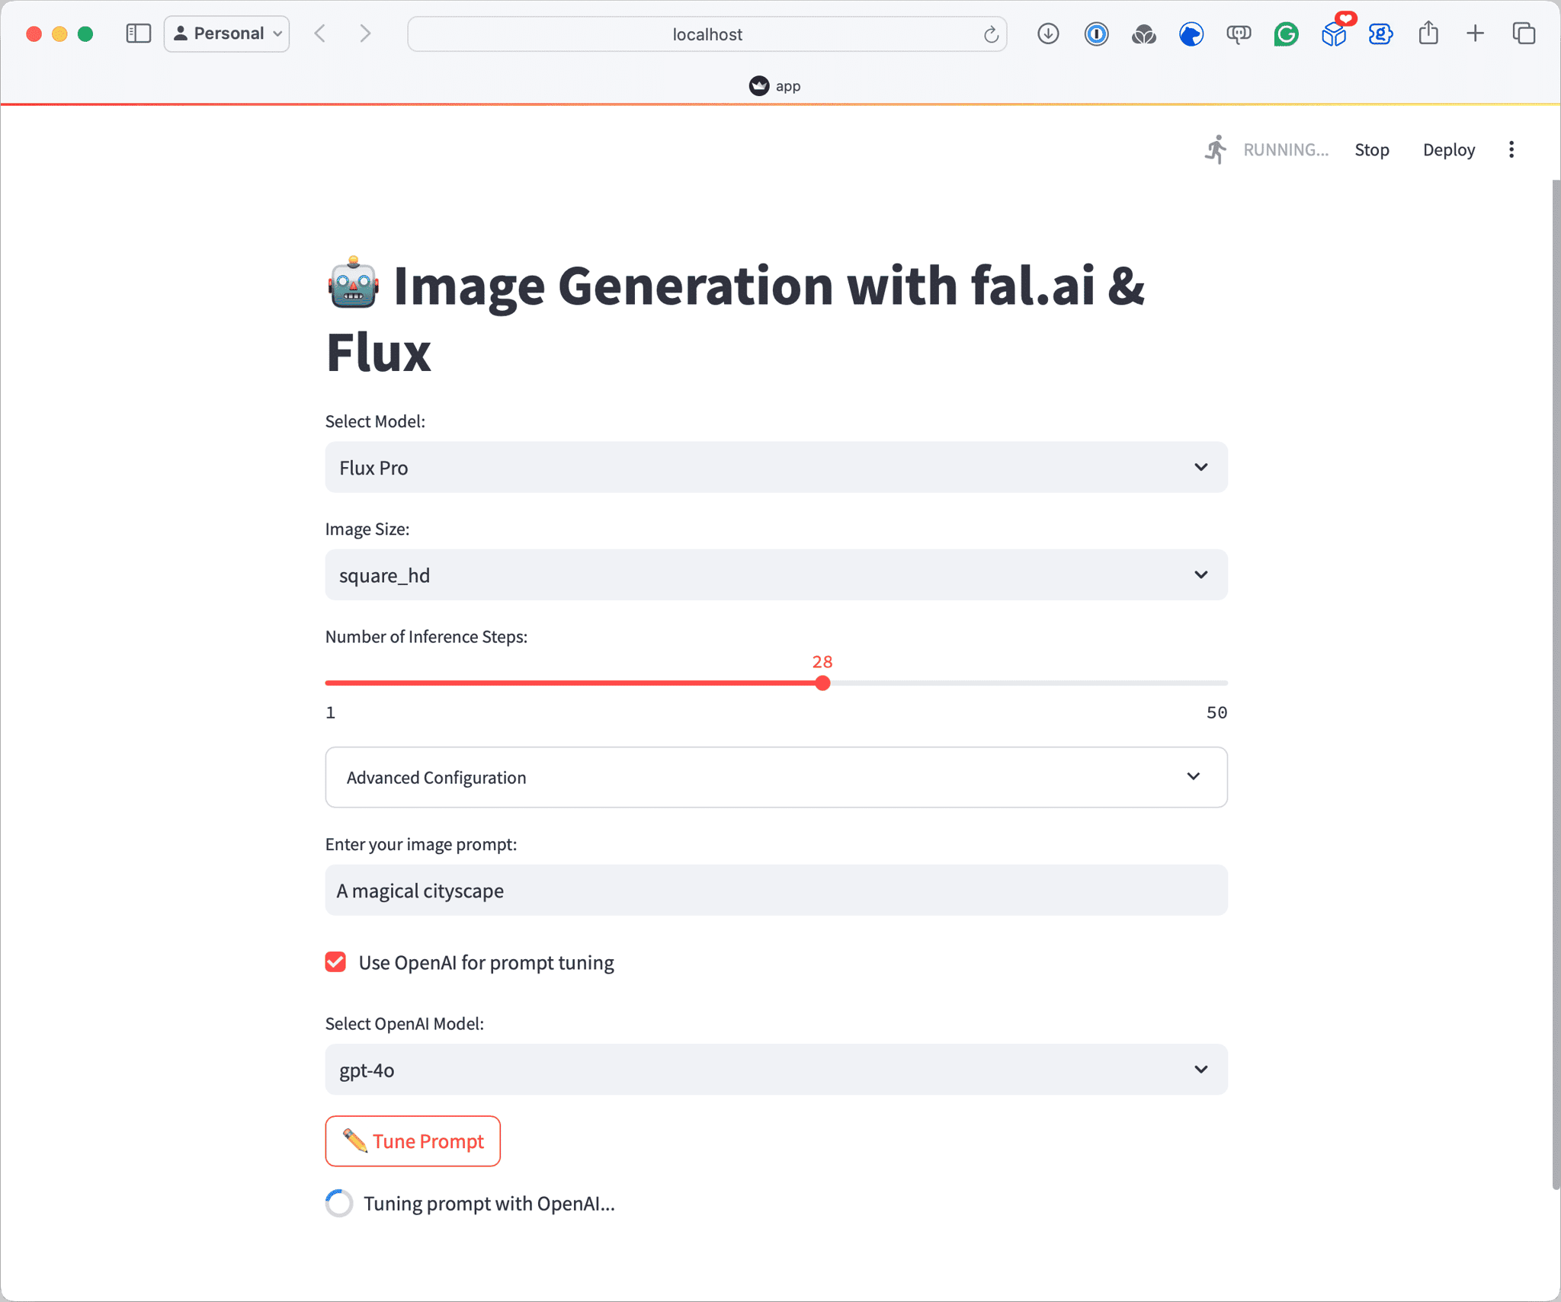Open OpenAI Model dropdown showing gpt-4o

point(776,1070)
